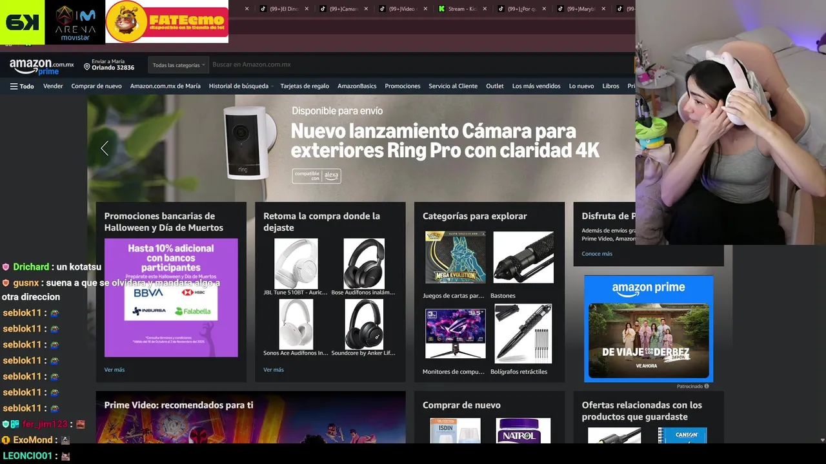Viewport: 826px width, 464px height.
Task: Open Monitores de computadora category image
Action: (456, 333)
